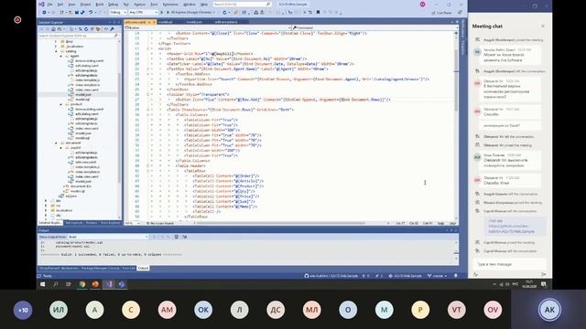This screenshot has height=329, width=586.
Task: Click the Visual Studio search box
Action: (x=242, y=4)
